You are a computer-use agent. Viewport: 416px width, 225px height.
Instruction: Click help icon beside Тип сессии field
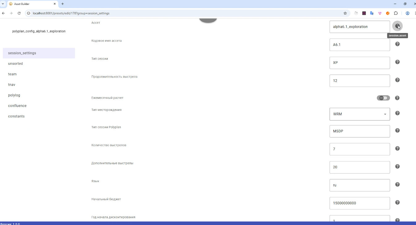(397, 62)
